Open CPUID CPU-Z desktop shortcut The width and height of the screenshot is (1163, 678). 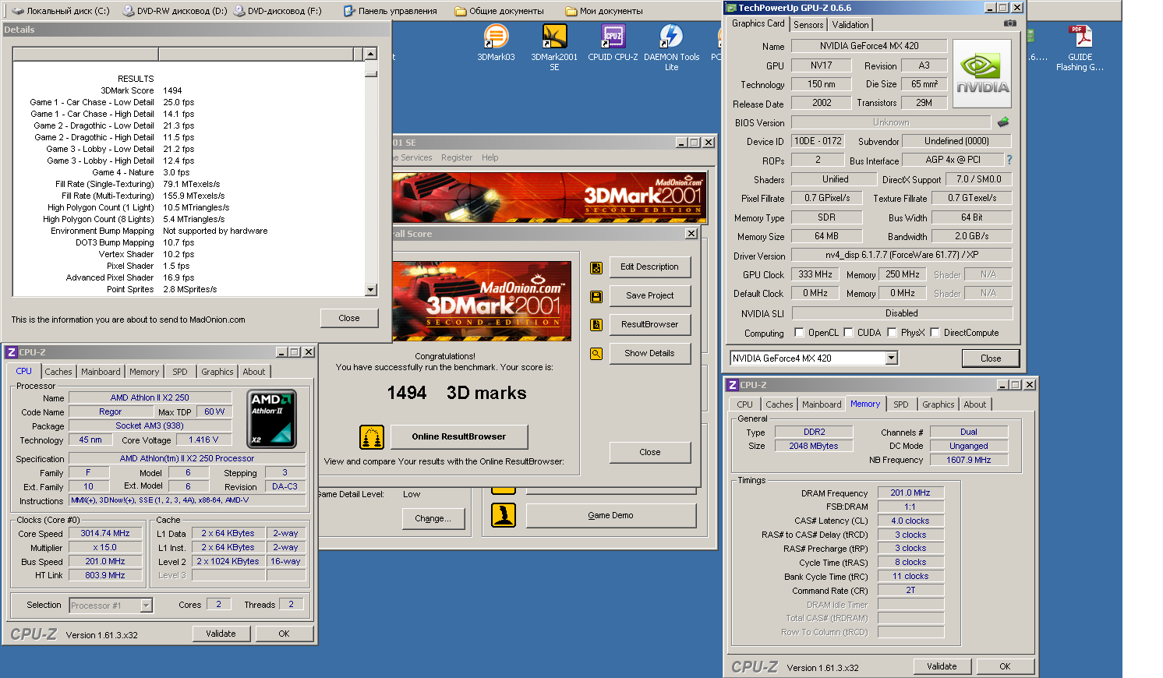(613, 43)
